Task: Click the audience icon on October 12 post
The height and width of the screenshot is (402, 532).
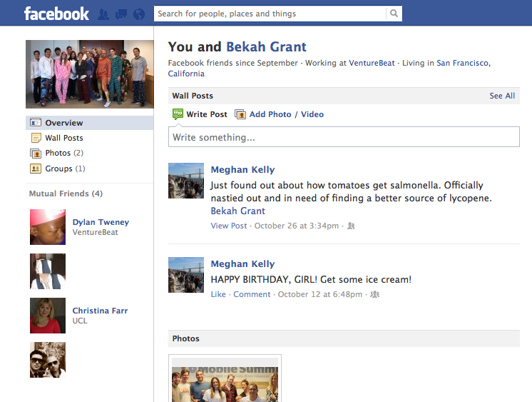Action: [374, 294]
